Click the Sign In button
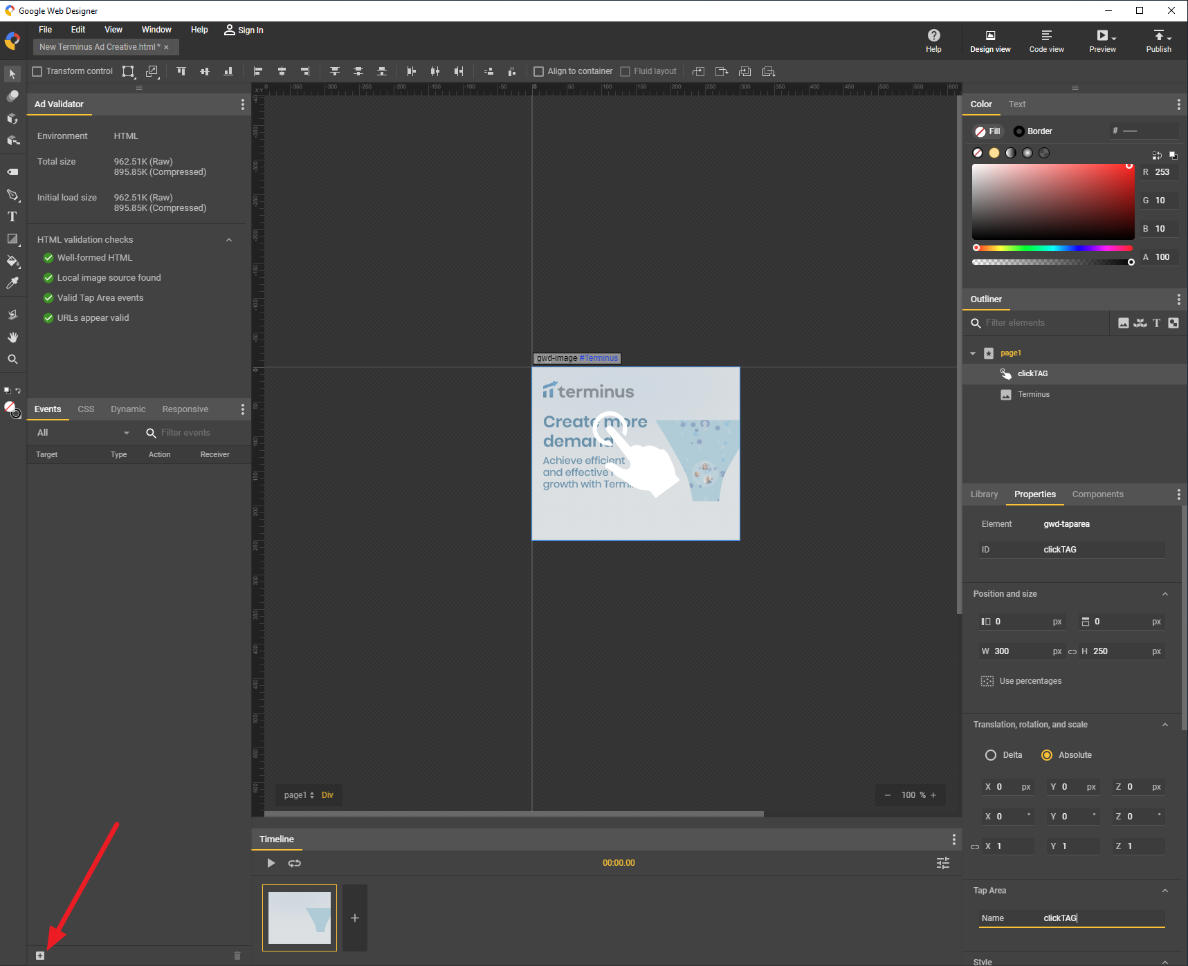Viewport: 1188px width, 966px height. [244, 30]
